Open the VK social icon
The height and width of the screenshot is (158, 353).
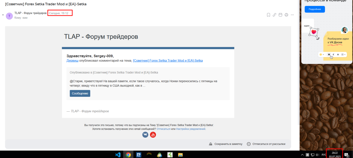tap(145, 135)
